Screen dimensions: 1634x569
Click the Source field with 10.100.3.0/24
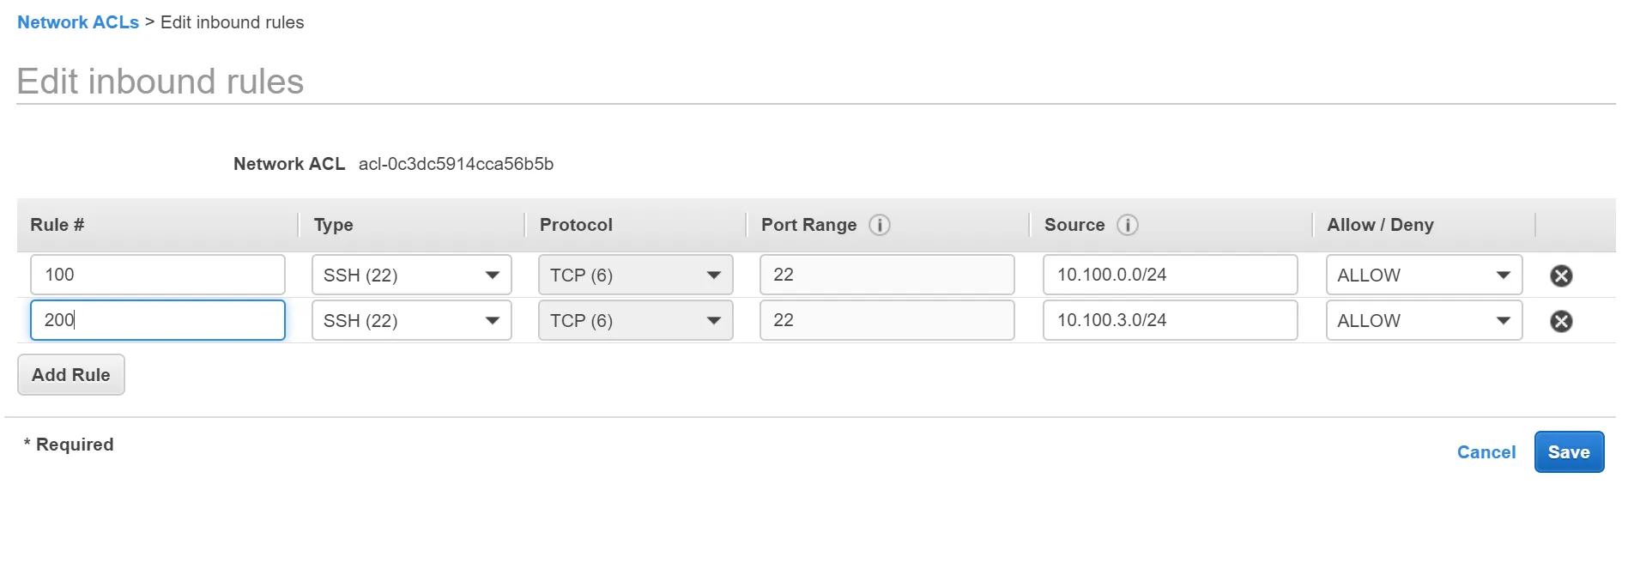1171,320
